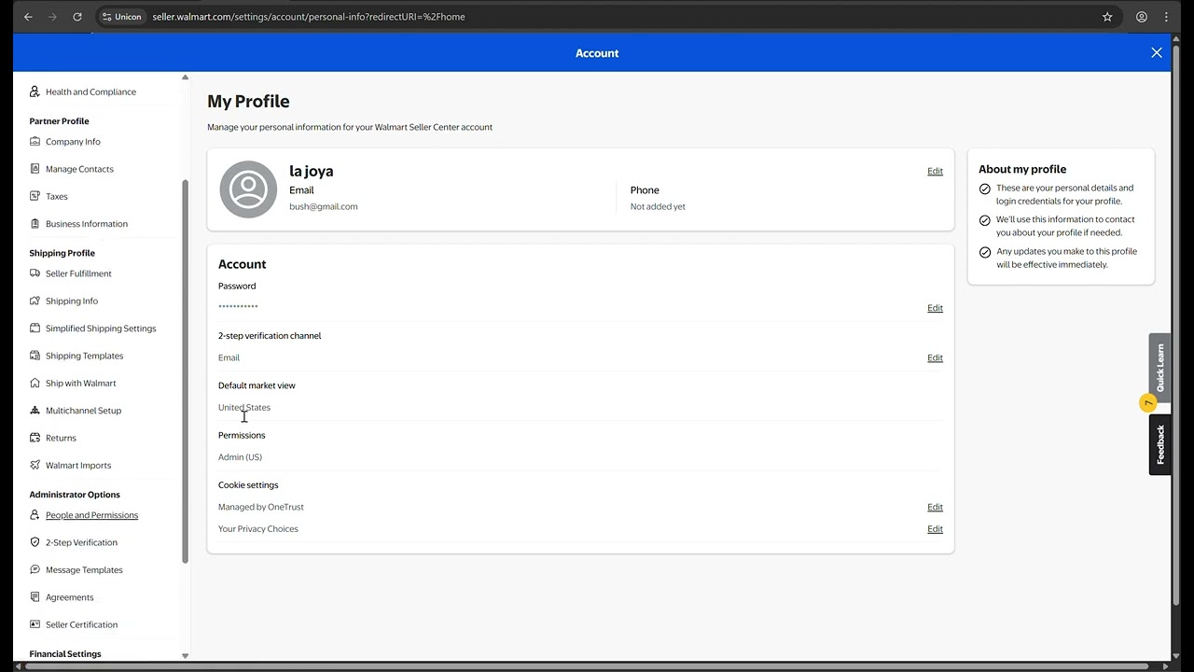The image size is (1194, 672).
Task: Click the Message Templates icon
Action: [x=35, y=569]
